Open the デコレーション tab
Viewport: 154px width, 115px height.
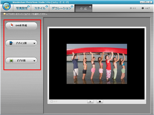tap(62, 8)
